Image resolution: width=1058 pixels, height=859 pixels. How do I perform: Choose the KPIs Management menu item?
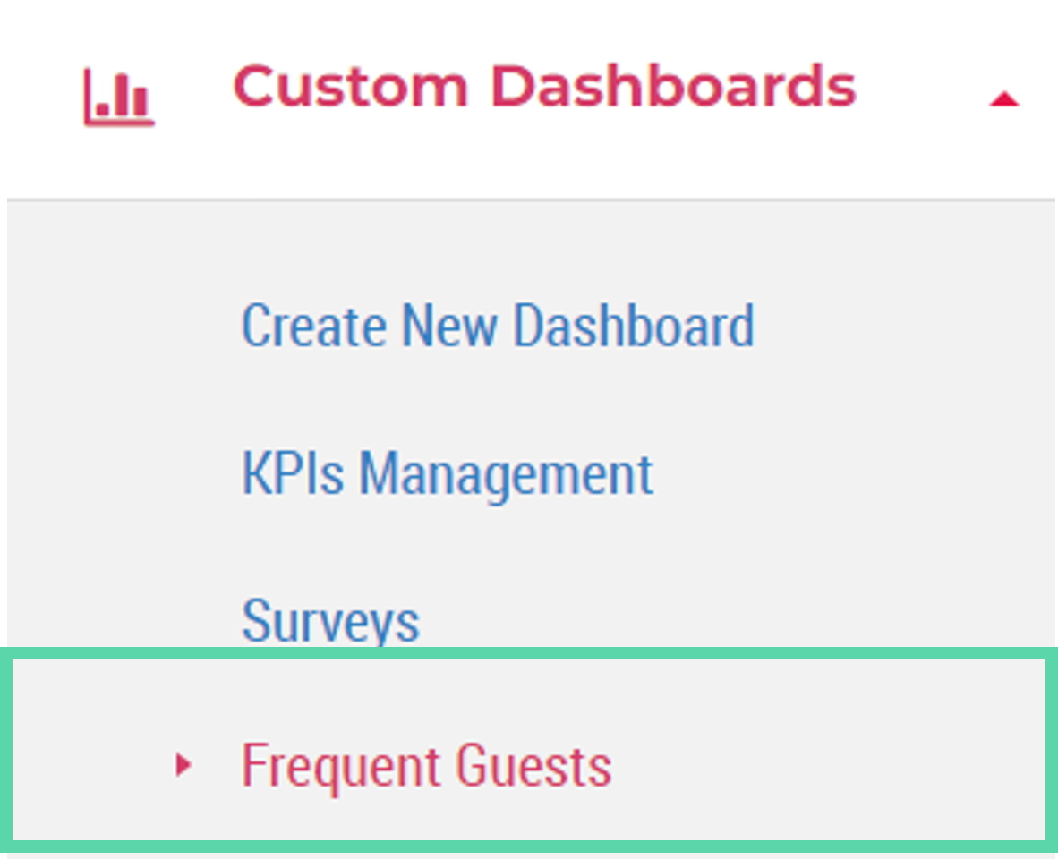click(x=447, y=474)
